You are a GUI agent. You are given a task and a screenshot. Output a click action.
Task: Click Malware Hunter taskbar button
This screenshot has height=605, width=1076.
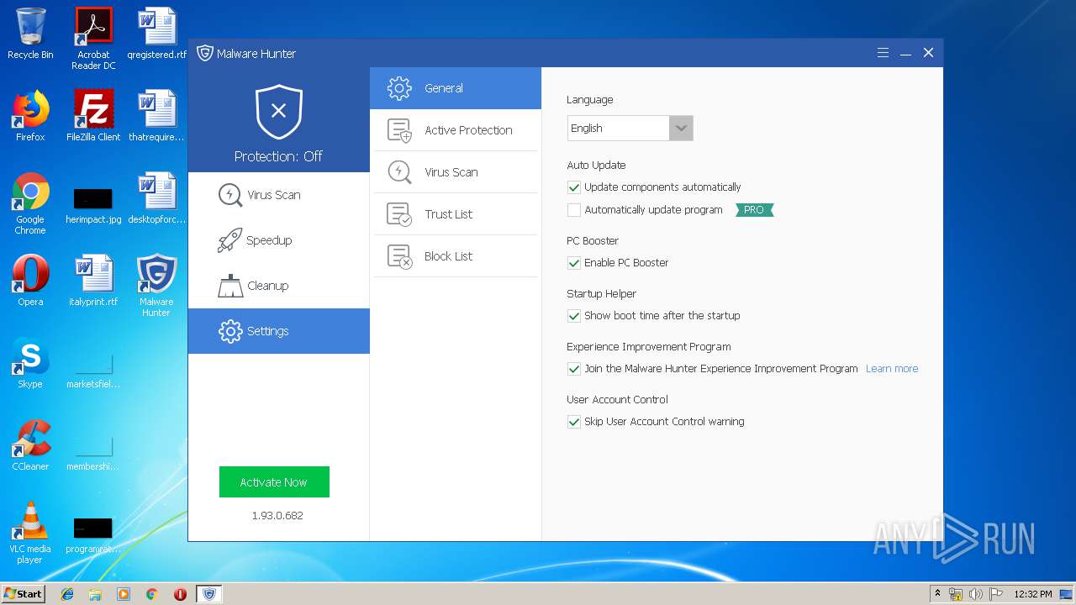point(209,594)
